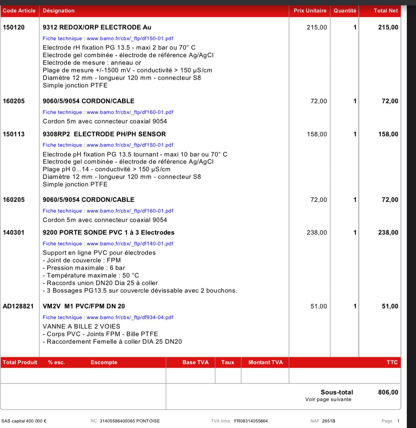Click the line Support en ligne PVC pour électrodes
416x428 pixels.
99,253
